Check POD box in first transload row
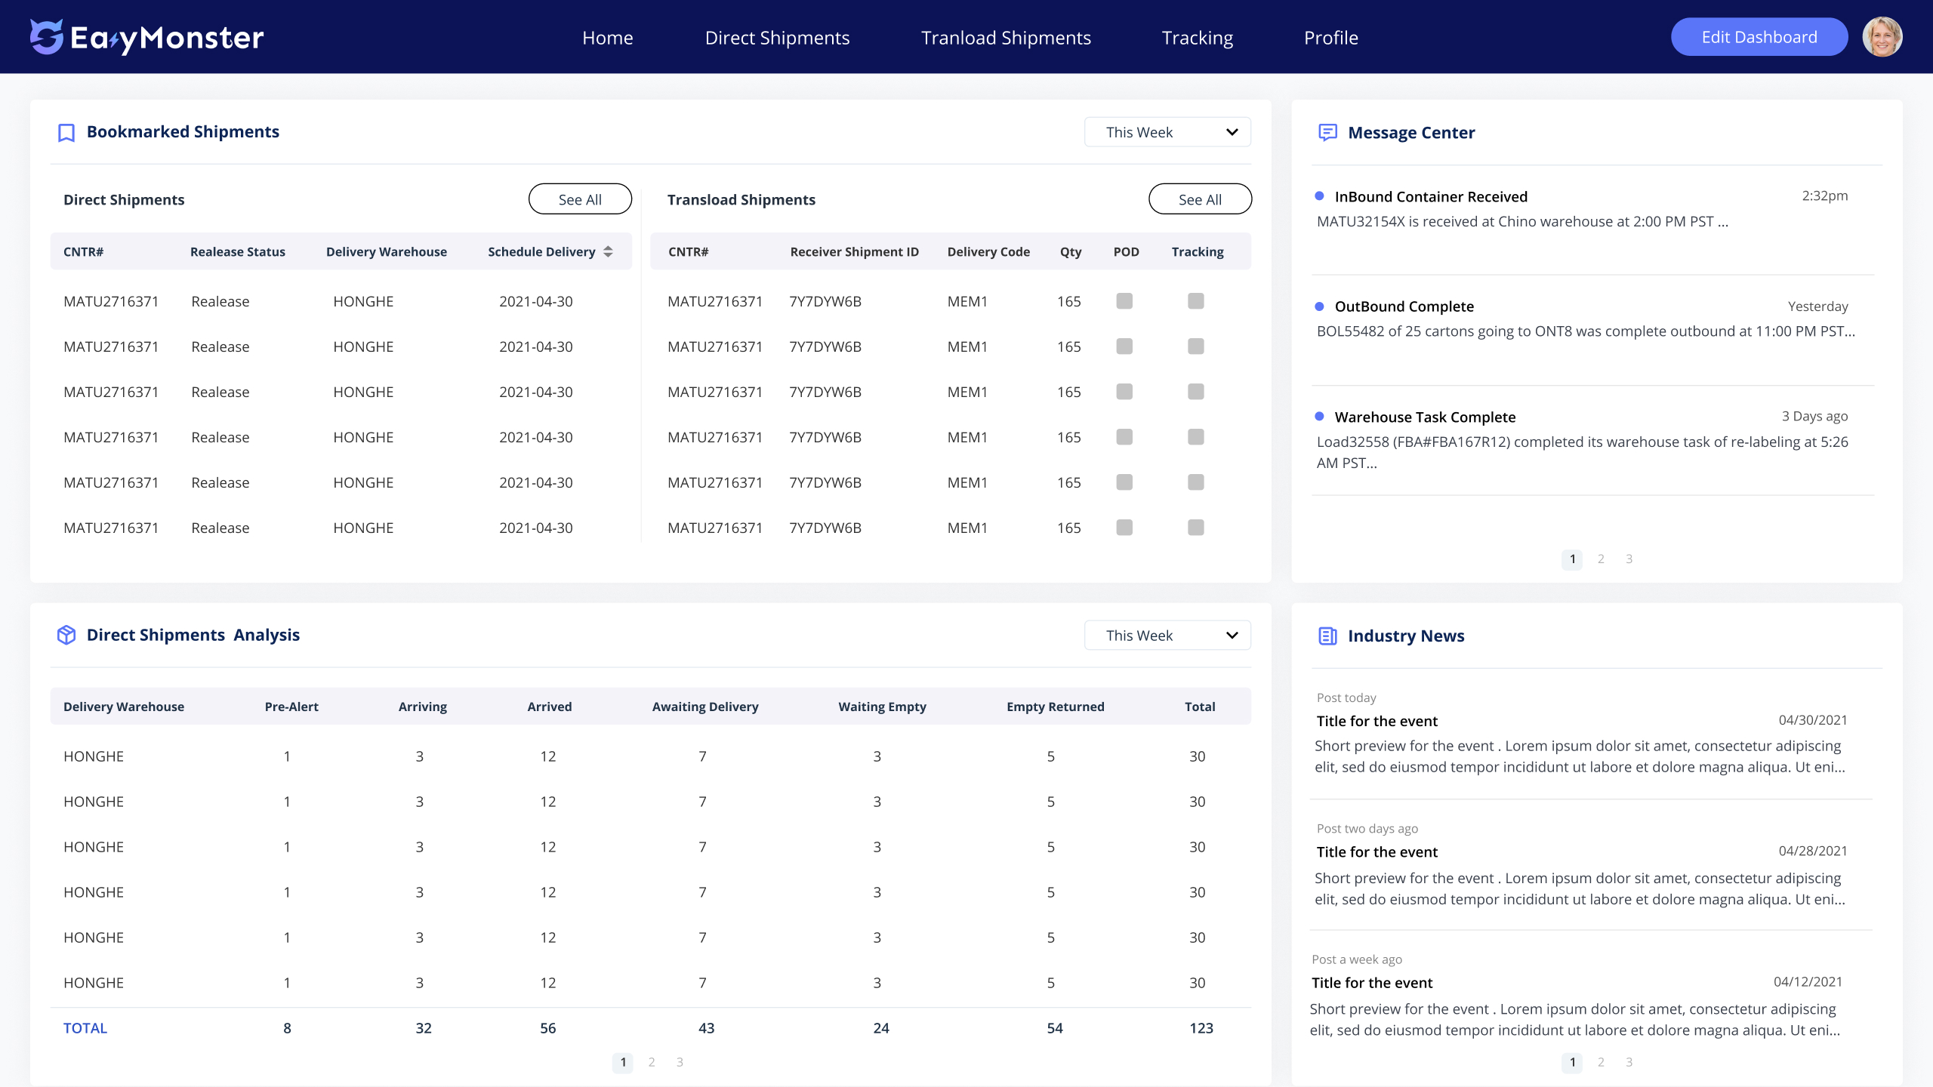The width and height of the screenshot is (1933, 1087). (1124, 301)
